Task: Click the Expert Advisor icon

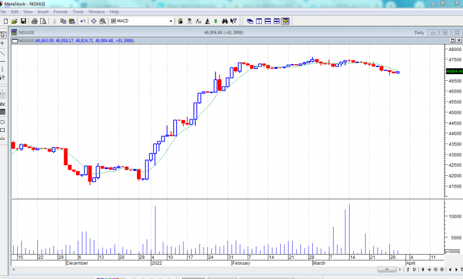Action: [x=180, y=21]
